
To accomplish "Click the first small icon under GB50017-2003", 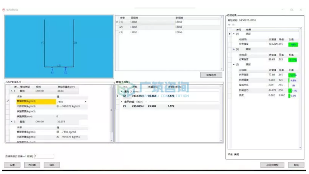I will [x=229, y=25].
